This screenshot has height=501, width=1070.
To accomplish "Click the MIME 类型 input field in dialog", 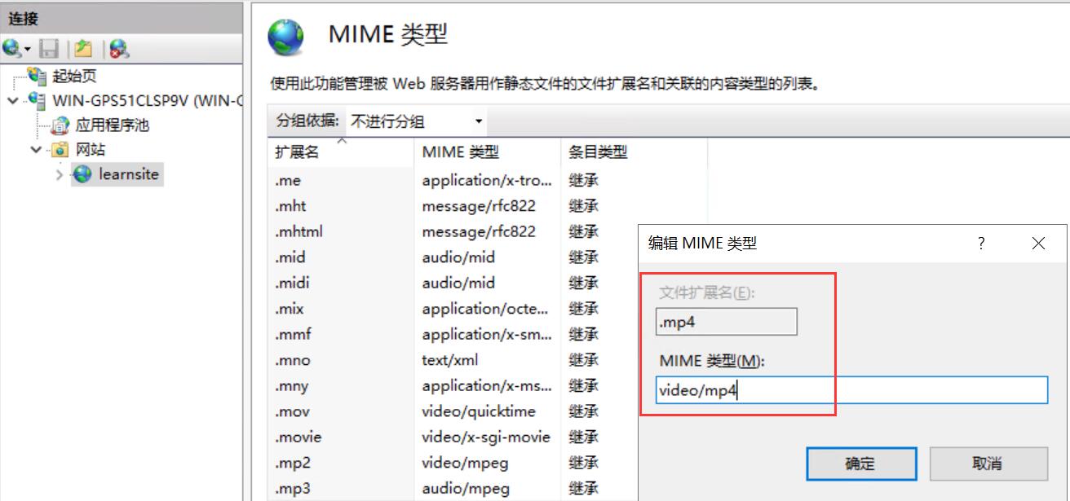I will pos(851,390).
